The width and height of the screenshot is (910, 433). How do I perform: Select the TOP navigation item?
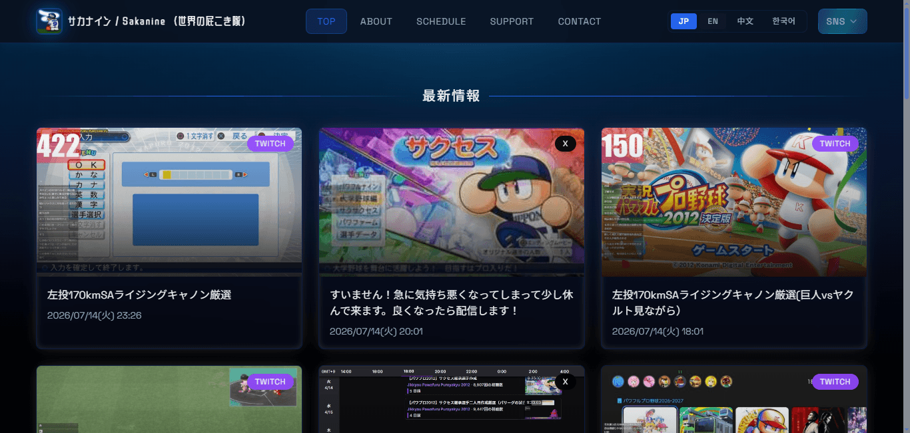[x=326, y=21]
